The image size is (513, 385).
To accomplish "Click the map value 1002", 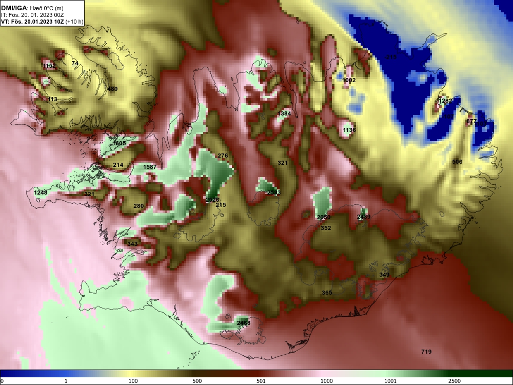I will 349,80.
